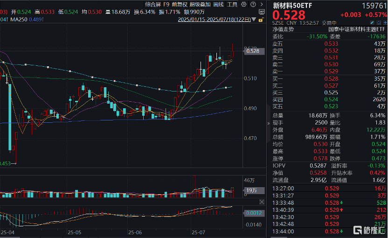Click the 25-06 date marker on the time axis
Screen dimensions: 388x238
[135, 232]
